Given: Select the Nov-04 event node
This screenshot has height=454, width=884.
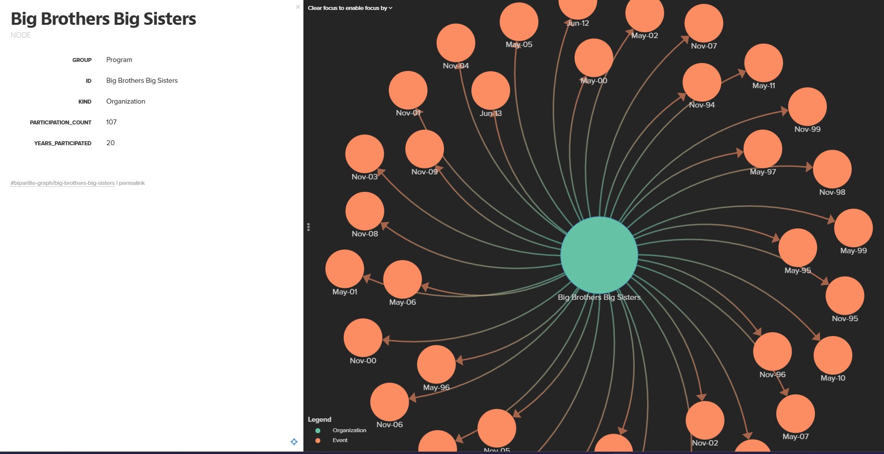Looking at the screenshot, I should pos(456,43).
